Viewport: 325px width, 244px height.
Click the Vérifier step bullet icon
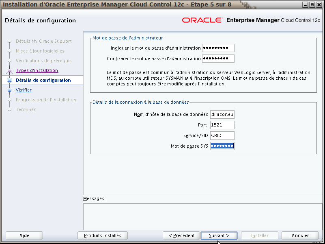9,90
